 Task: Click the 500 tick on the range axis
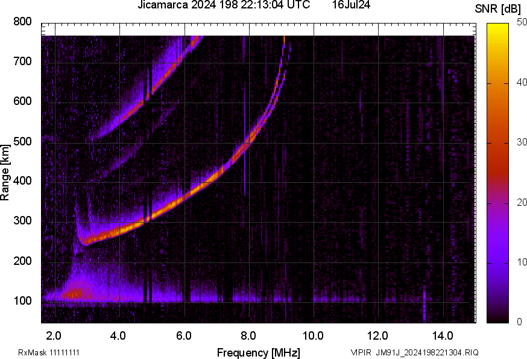click(x=23, y=142)
